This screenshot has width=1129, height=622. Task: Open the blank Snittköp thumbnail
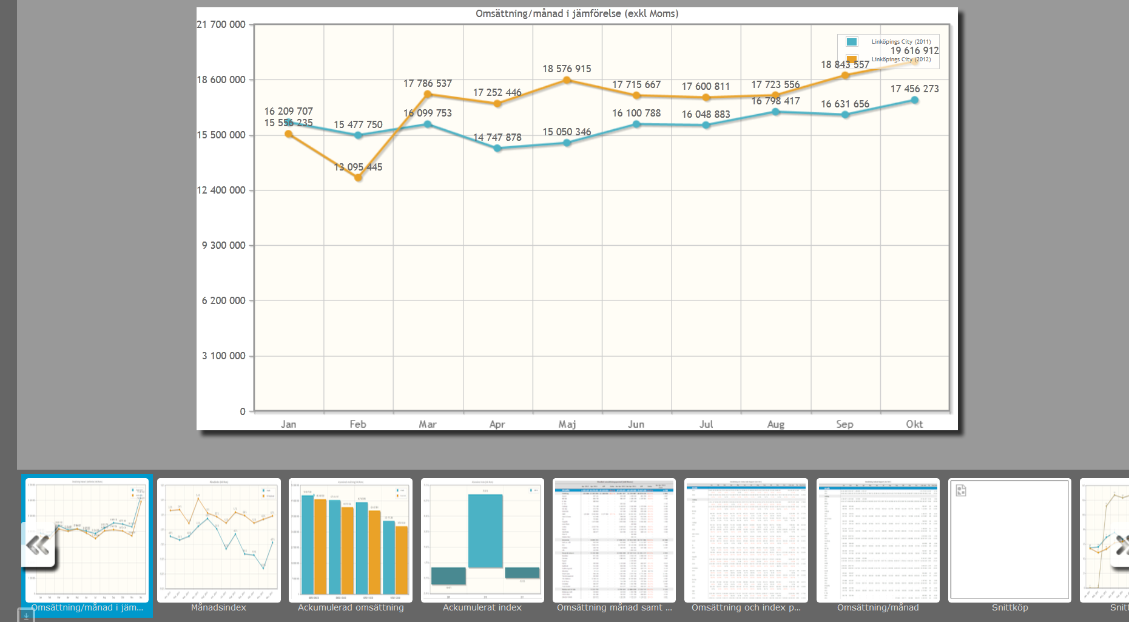[x=1009, y=540]
